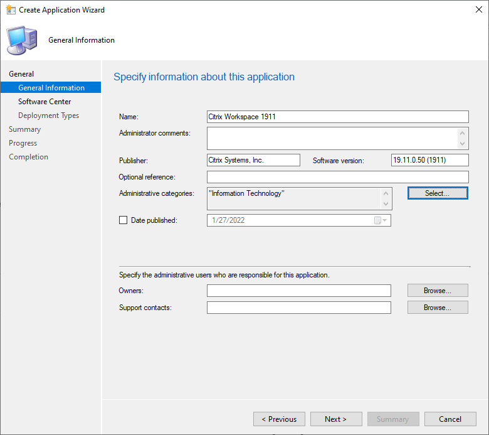Viewport: 489px width, 435px height.
Task: Click the Support contacts text field
Action: point(299,308)
